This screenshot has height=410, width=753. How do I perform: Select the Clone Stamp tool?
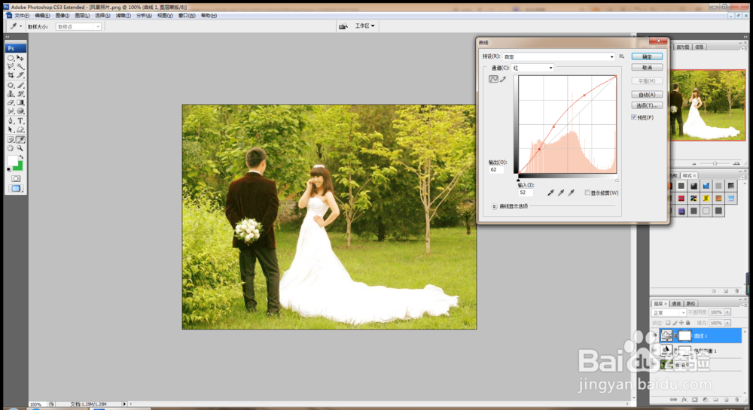(x=11, y=93)
